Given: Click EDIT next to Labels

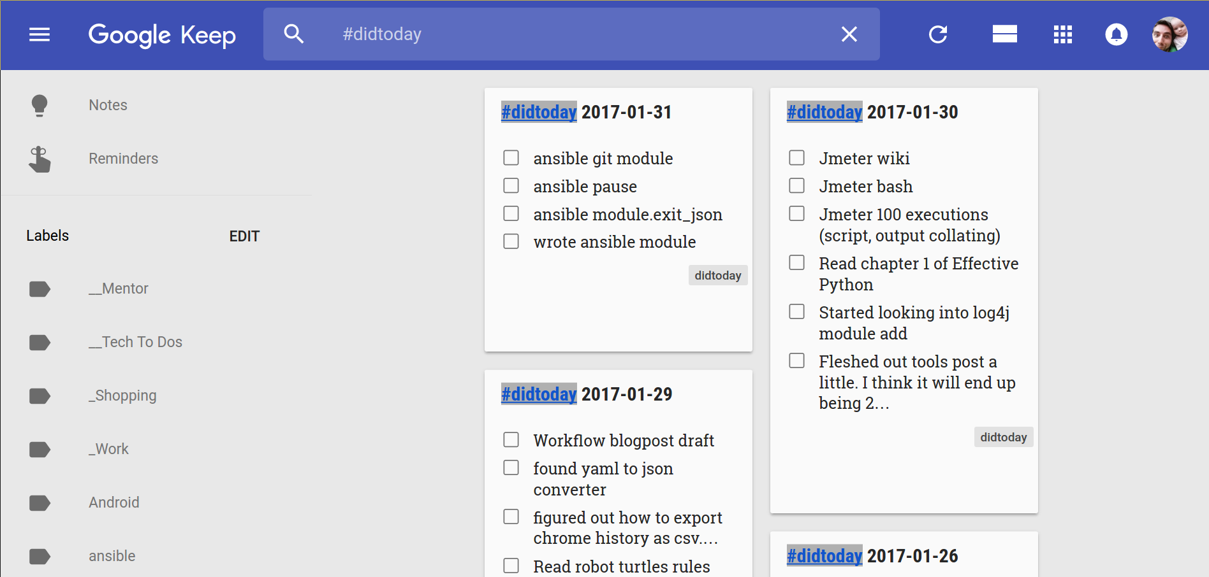Looking at the screenshot, I should click(x=244, y=236).
